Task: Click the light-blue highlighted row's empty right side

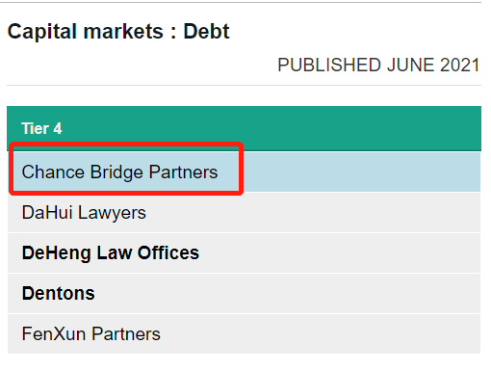Action: coord(361,172)
